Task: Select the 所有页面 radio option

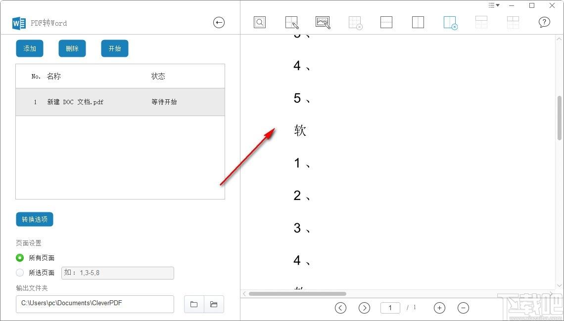Action: click(x=20, y=258)
